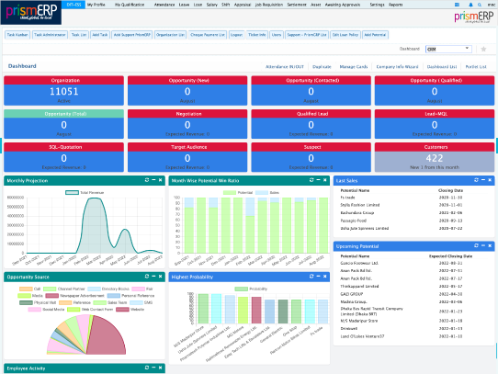The image size is (498, 374).
Task: Open the Attendance menu
Action: [x=164, y=5]
